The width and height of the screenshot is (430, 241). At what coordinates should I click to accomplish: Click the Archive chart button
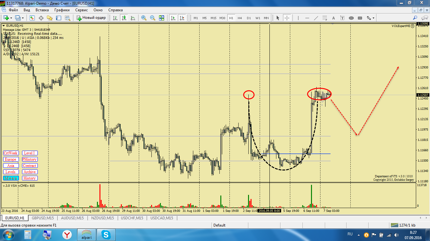click(30, 172)
